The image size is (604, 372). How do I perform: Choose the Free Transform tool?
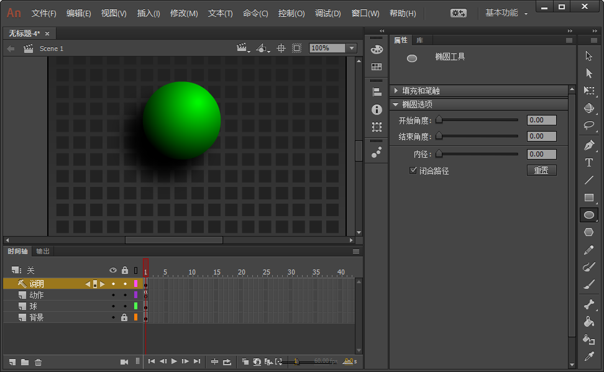pyautogui.click(x=588, y=91)
